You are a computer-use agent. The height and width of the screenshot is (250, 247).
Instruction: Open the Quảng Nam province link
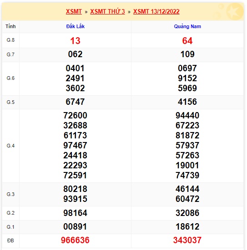pyautogui.click(x=187, y=26)
